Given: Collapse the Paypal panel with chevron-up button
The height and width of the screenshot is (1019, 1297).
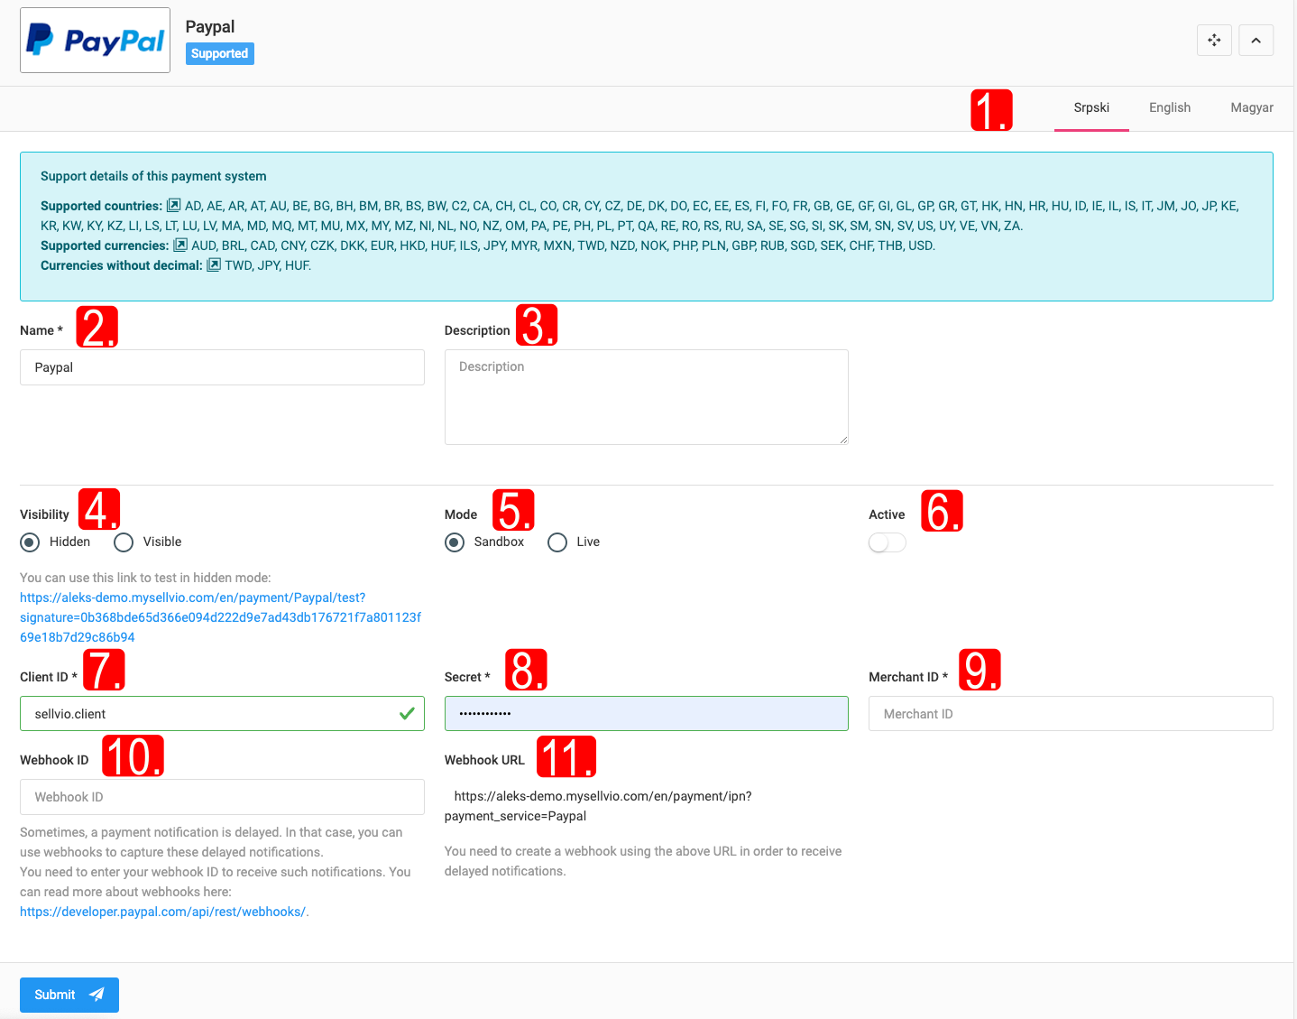Looking at the screenshot, I should 1256,40.
